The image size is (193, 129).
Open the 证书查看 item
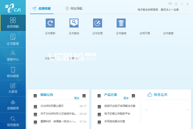[x=168, y=33]
